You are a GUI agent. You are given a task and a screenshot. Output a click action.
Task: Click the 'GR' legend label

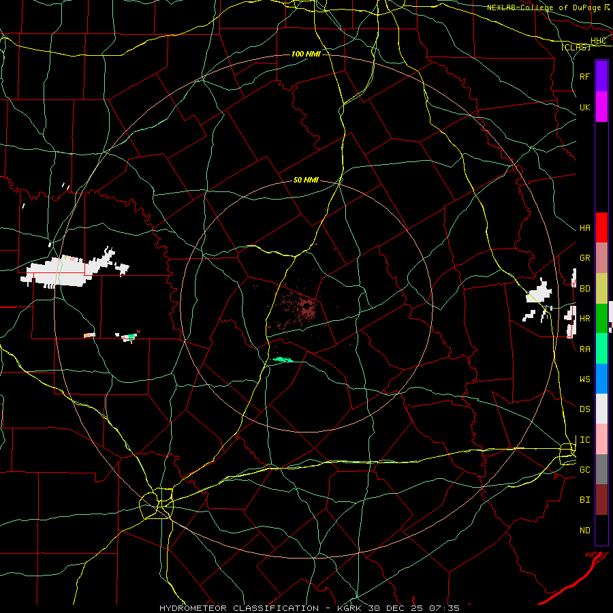click(584, 258)
